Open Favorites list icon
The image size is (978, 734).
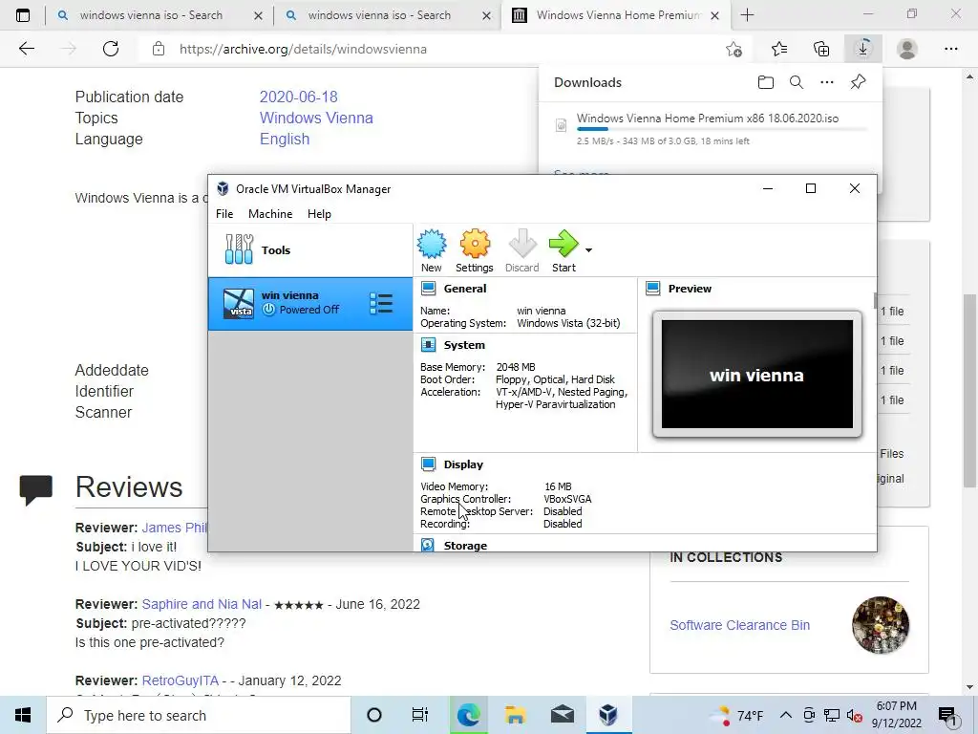[x=779, y=49]
